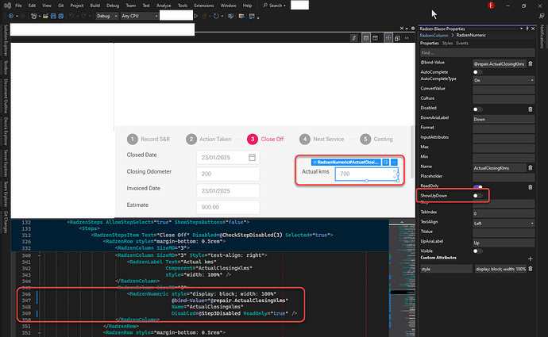Click the user account avatar E
548x337 pixels.
pyautogui.click(x=491, y=6)
